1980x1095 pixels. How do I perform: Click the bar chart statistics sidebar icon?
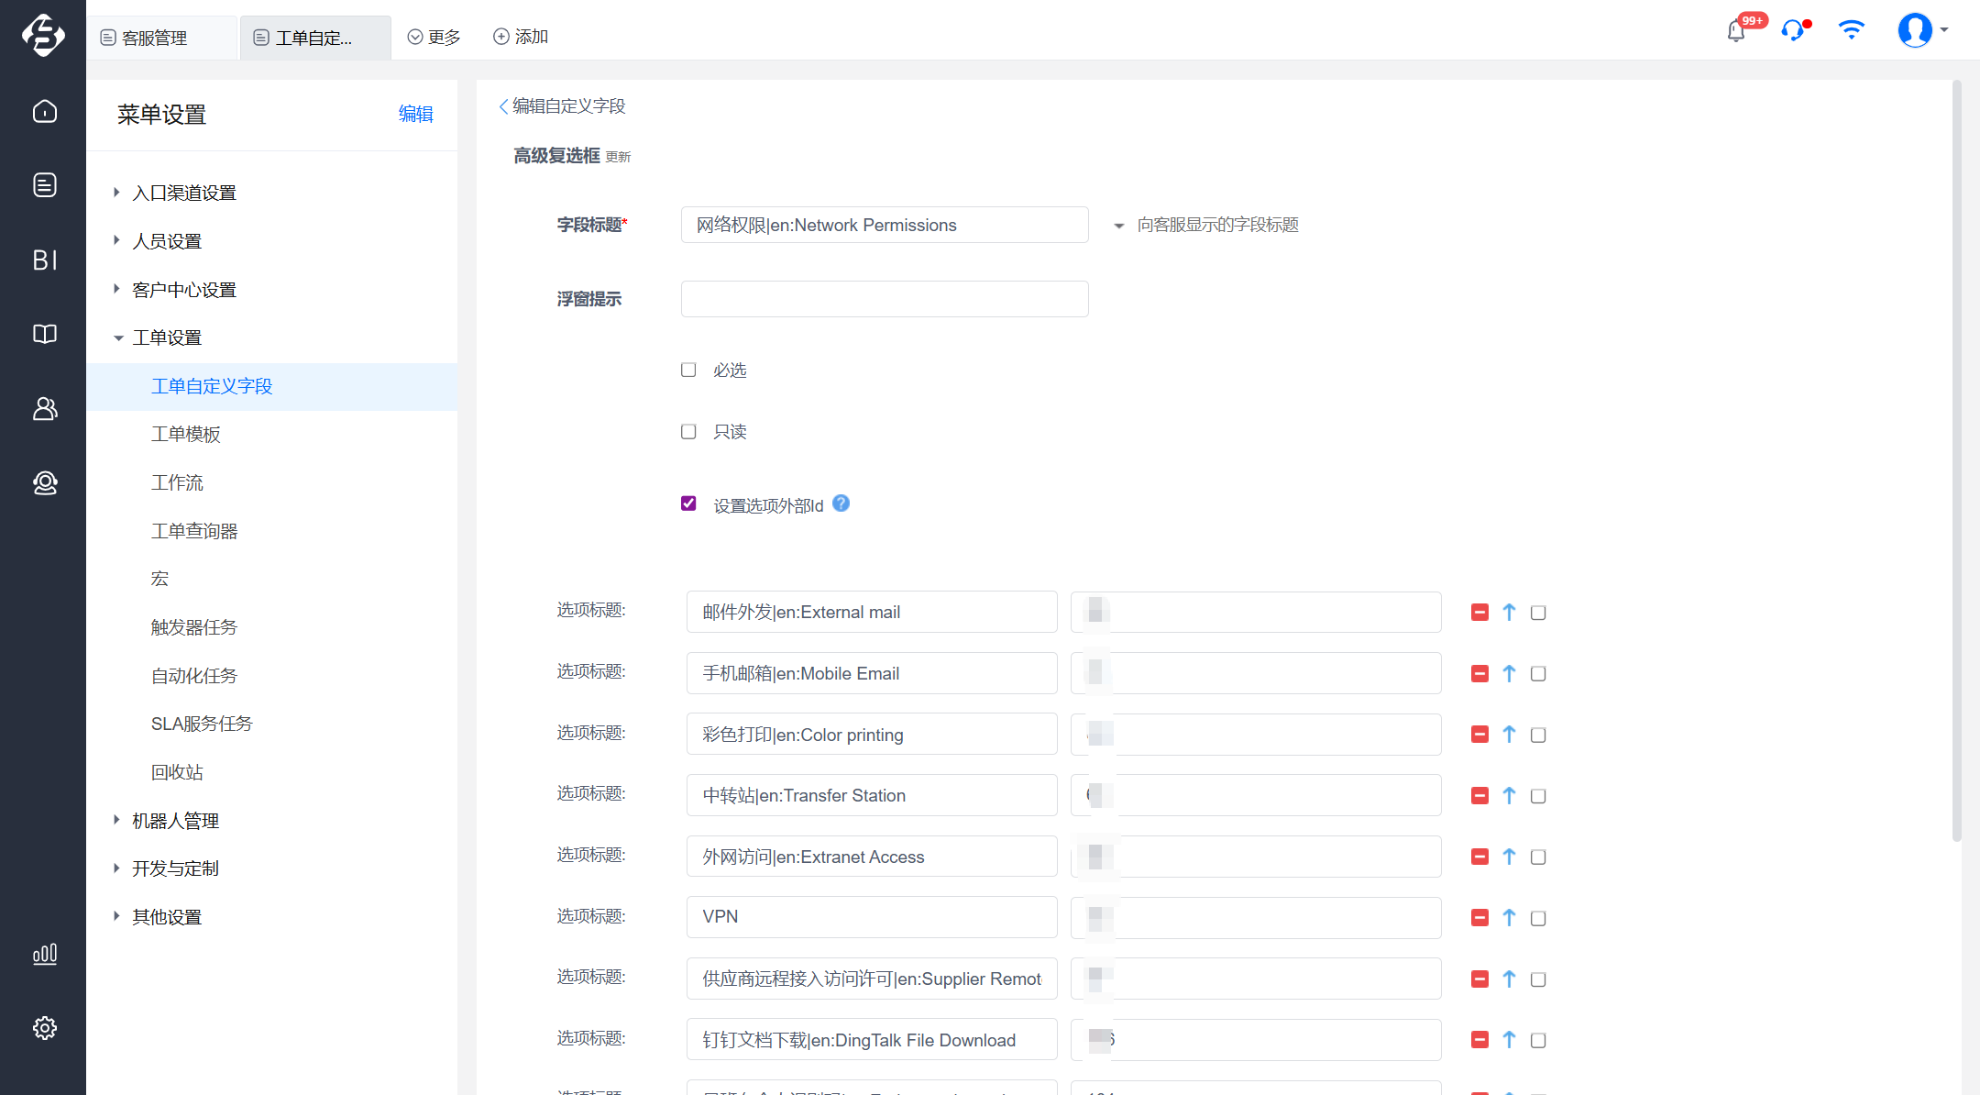[x=44, y=955]
